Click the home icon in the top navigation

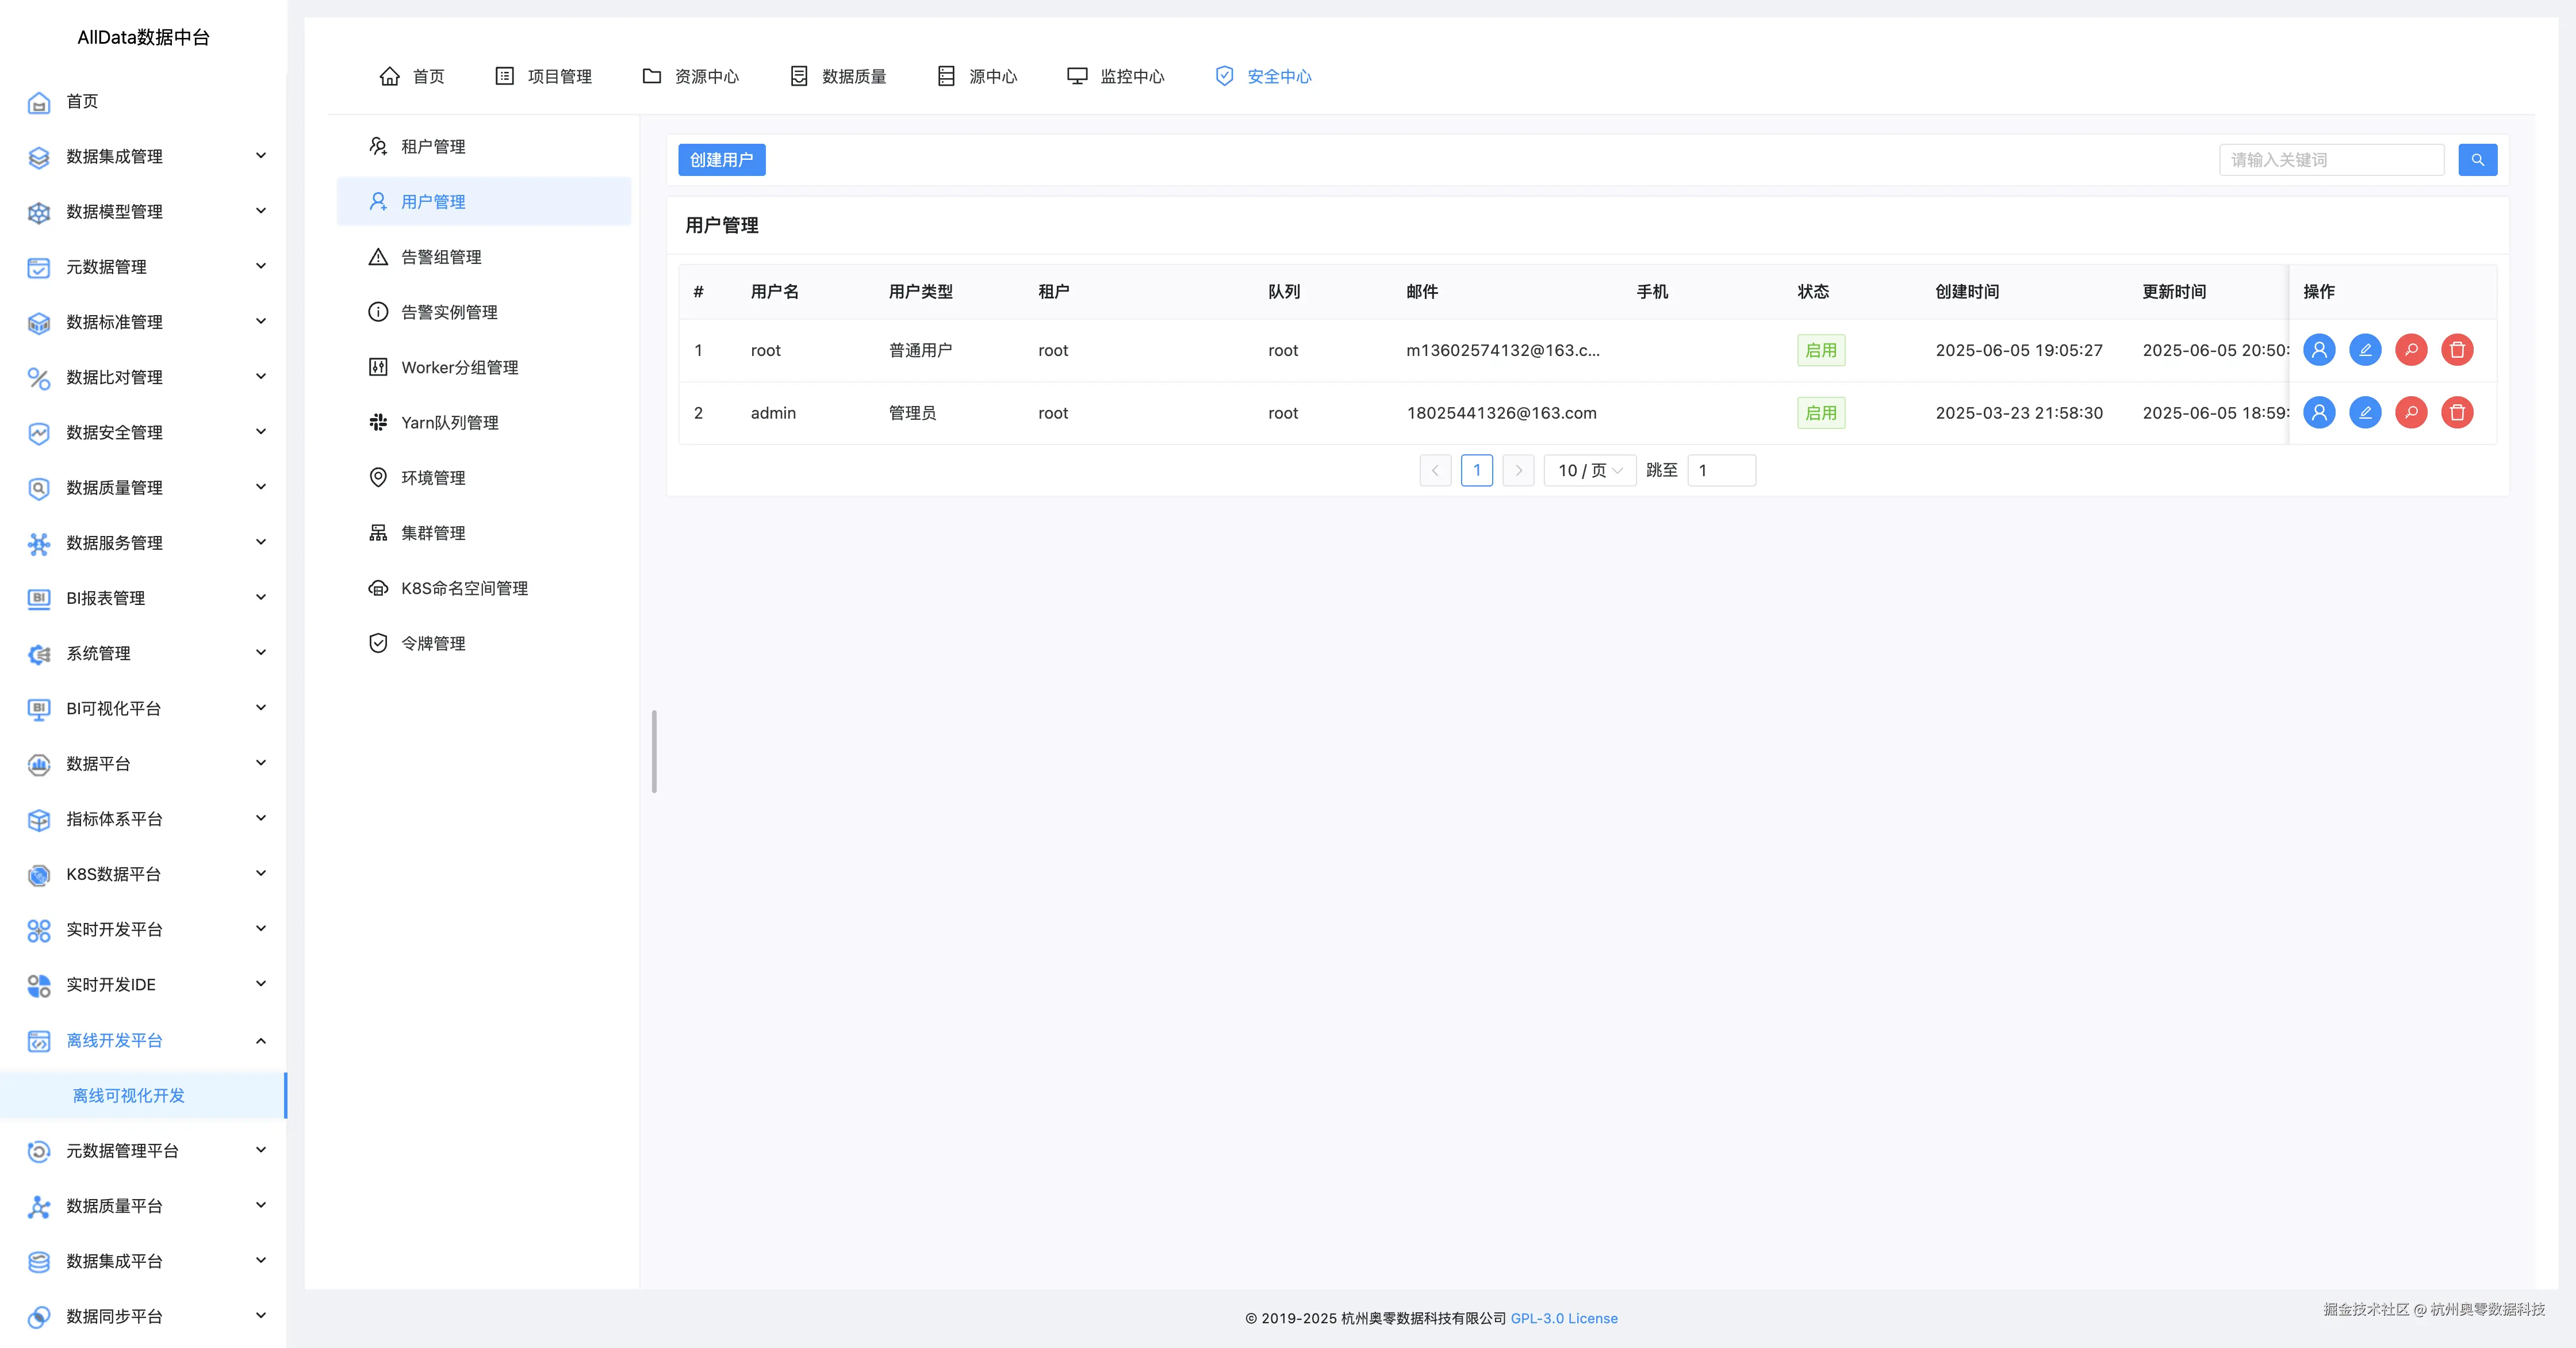(390, 76)
